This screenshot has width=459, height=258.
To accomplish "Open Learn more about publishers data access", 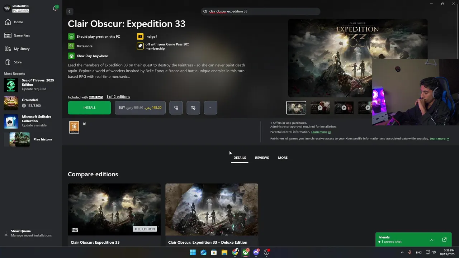I will 440,139.
